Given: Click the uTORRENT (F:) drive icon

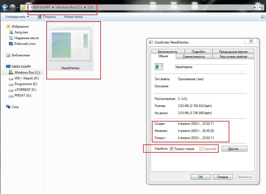Looking at the screenshot, I should [11, 90].
